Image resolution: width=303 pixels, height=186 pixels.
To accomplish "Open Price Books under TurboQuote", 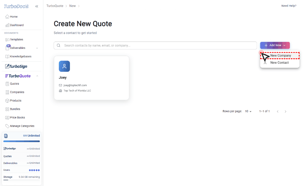I will [17, 117].
